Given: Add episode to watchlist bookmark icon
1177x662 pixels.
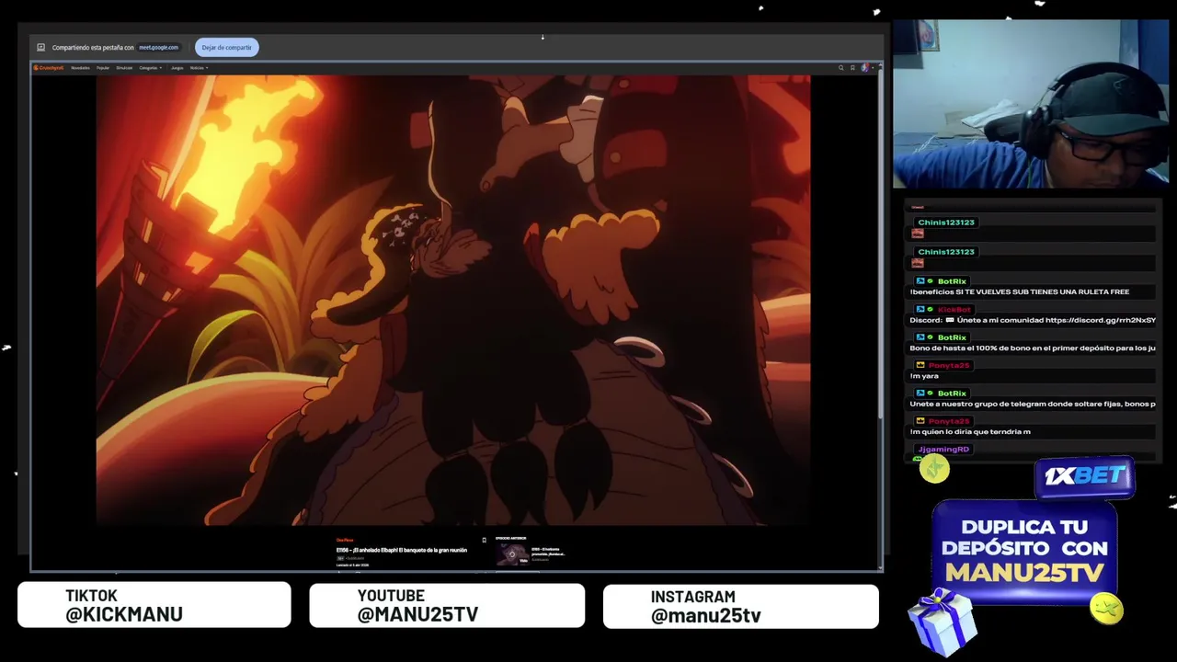Looking at the screenshot, I should (484, 540).
